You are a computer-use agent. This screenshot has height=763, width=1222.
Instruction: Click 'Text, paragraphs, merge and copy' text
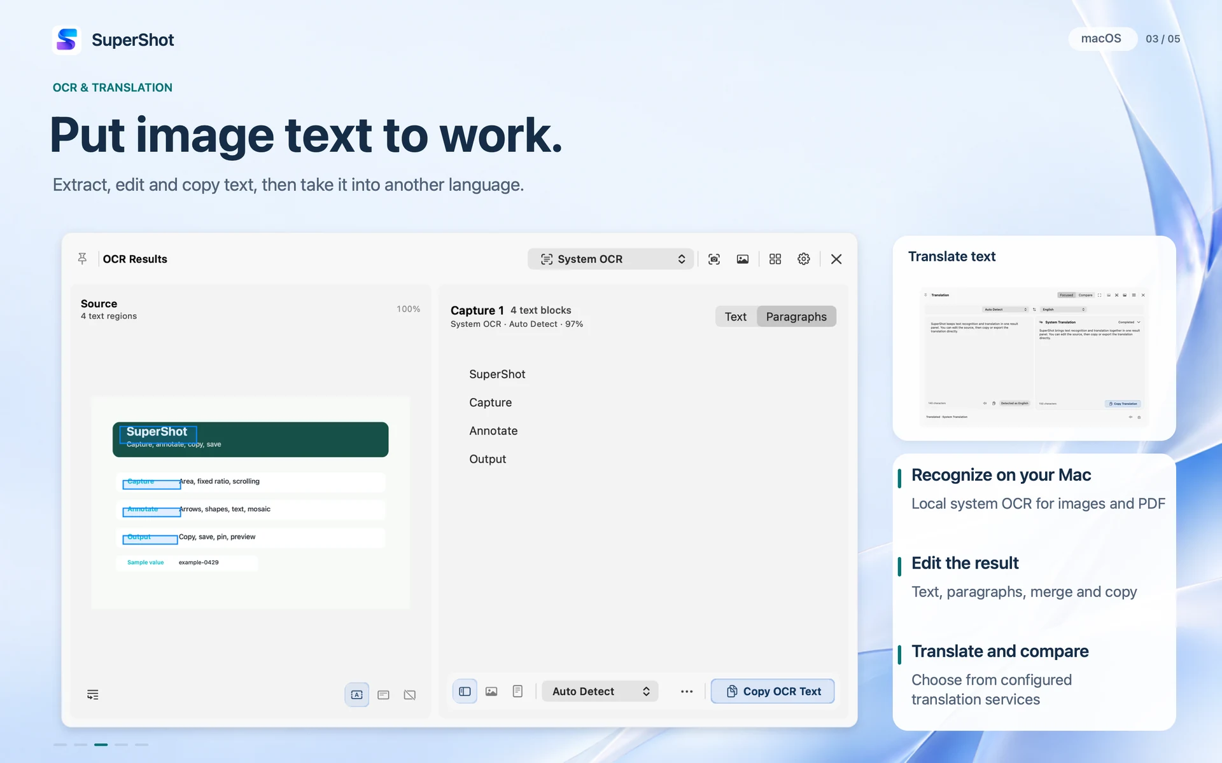click(x=1024, y=592)
